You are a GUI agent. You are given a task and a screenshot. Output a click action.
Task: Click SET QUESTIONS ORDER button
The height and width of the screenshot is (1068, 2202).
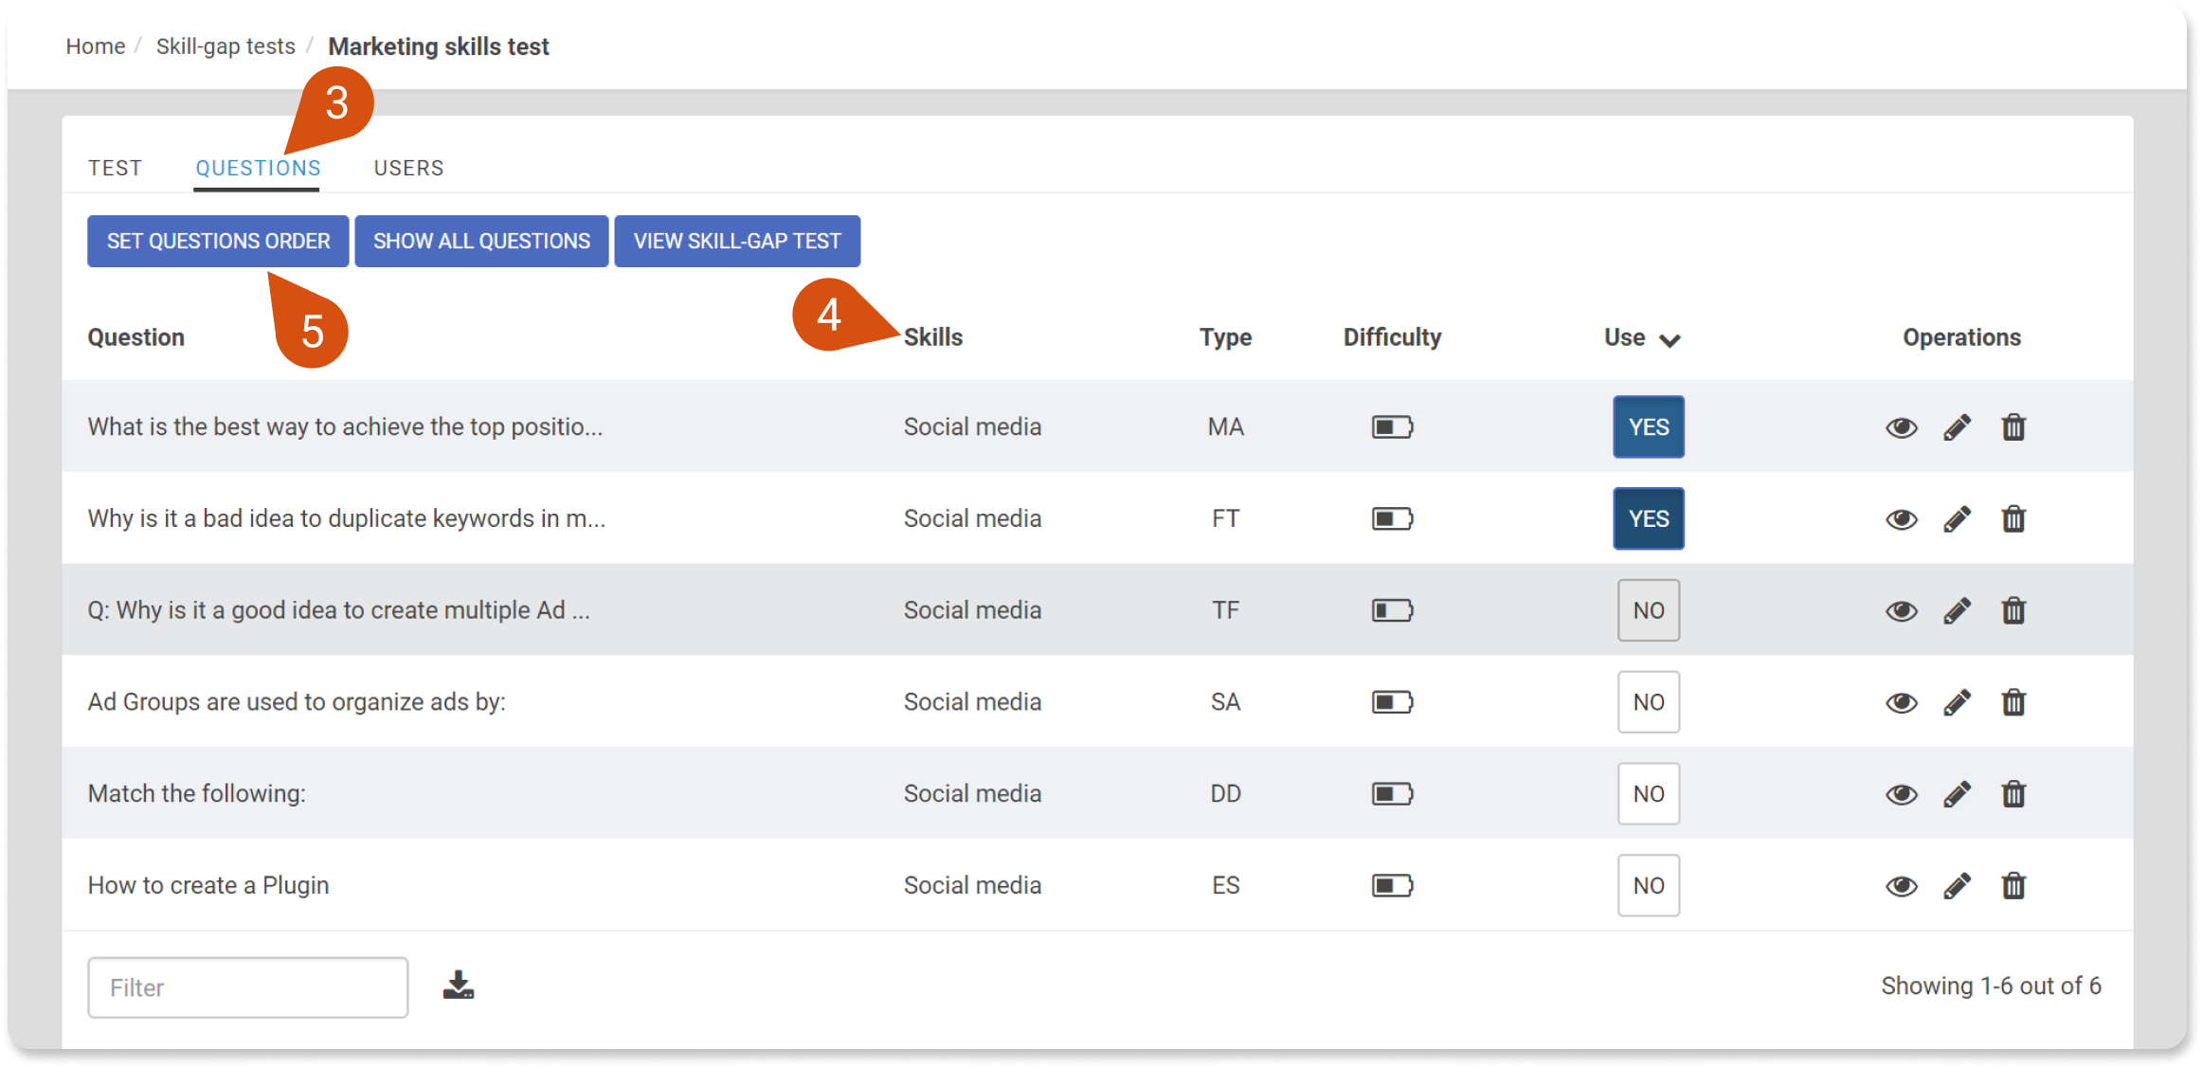coord(218,241)
